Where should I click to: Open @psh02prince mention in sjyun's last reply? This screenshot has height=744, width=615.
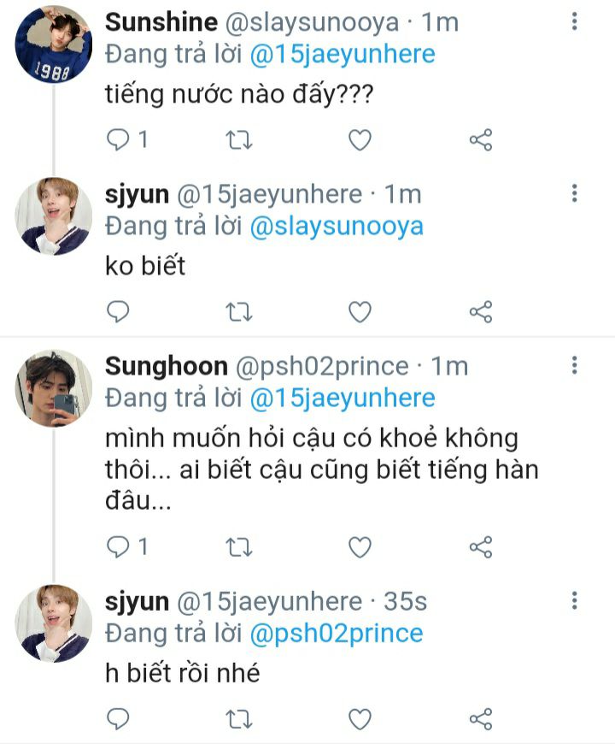coord(336,634)
